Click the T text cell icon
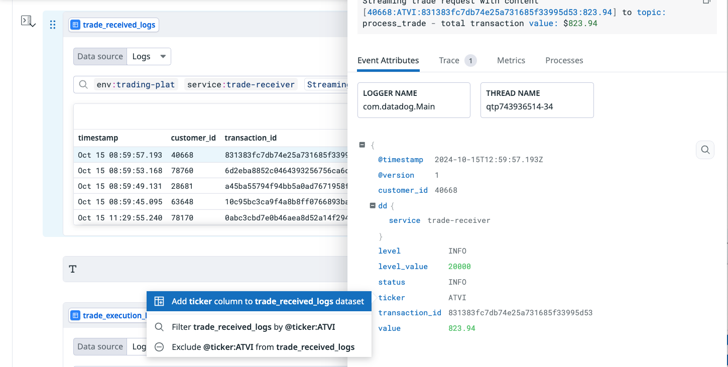Image resolution: width=728 pixels, height=367 pixels. click(x=73, y=269)
